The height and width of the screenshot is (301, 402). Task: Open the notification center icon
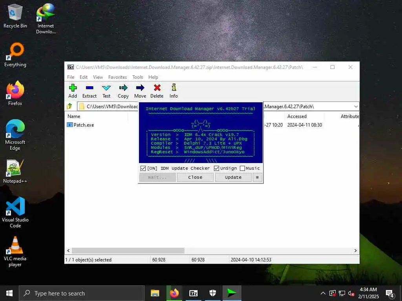(x=390, y=294)
